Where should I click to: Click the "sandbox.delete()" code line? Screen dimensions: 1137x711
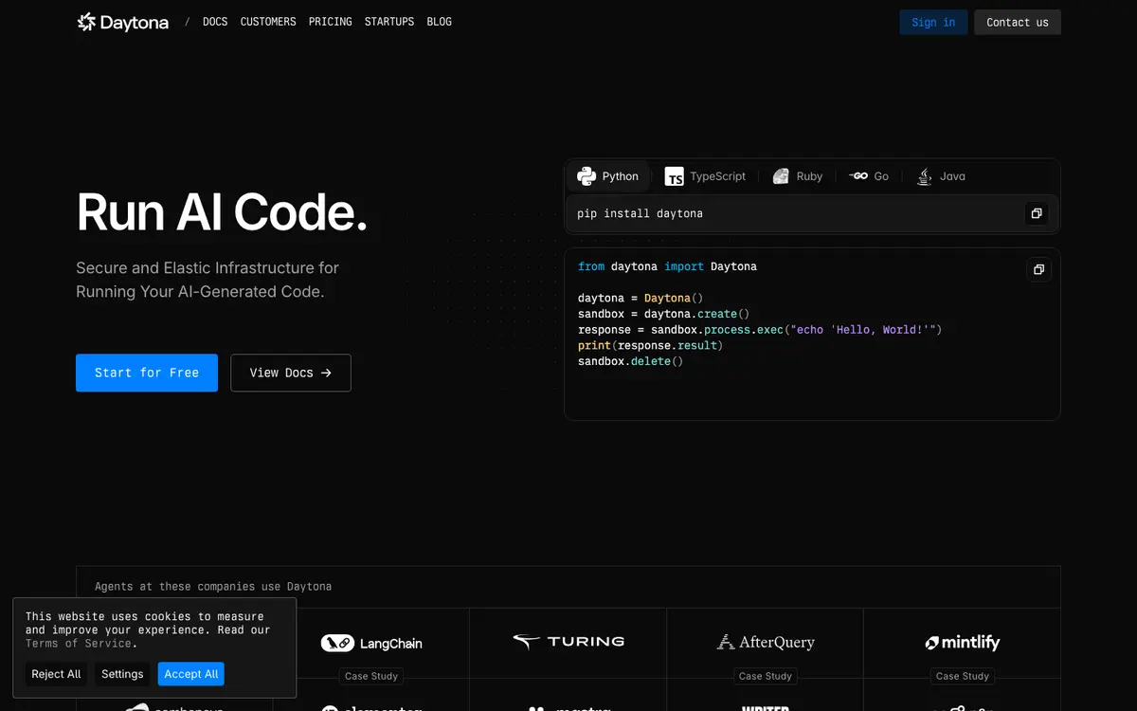point(630,361)
